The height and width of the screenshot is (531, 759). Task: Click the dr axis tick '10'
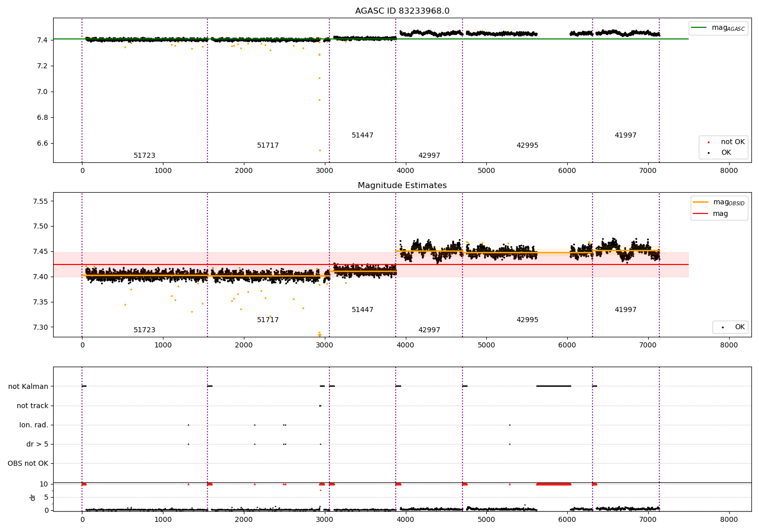point(44,484)
